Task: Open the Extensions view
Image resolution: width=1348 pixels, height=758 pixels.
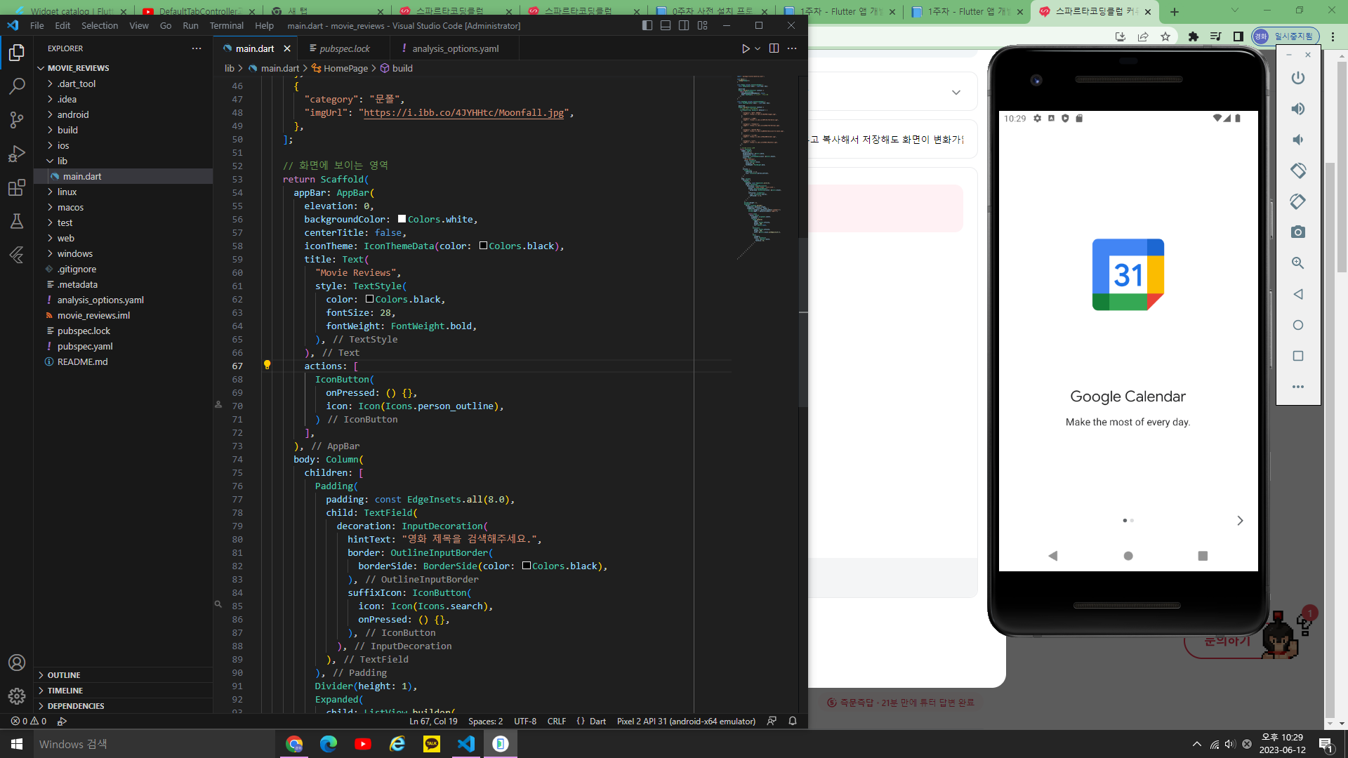Action: 17,187
